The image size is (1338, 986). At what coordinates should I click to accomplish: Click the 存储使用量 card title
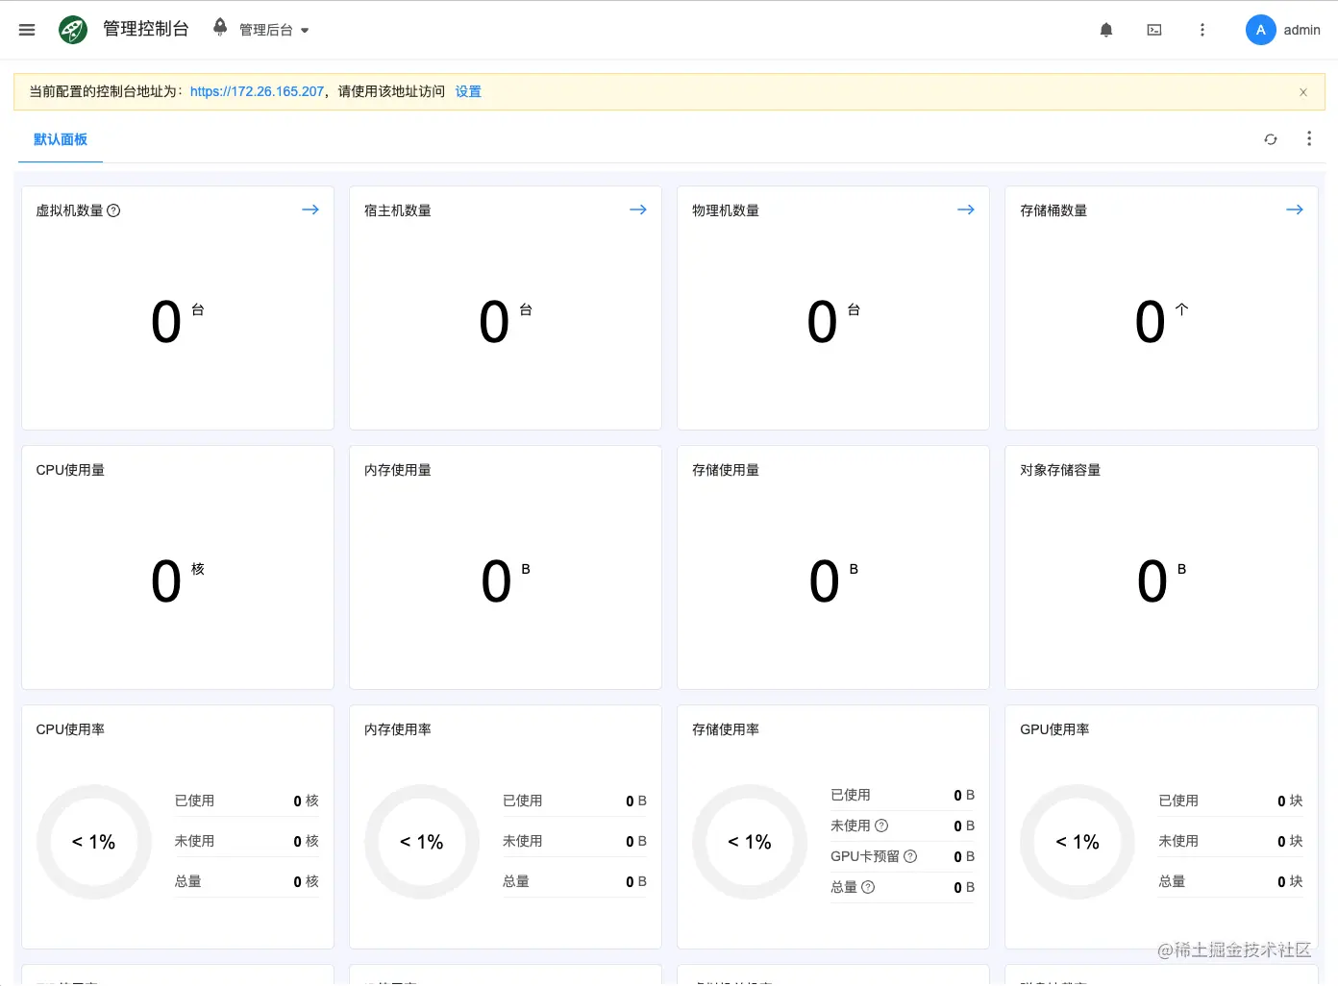pos(726,470)
